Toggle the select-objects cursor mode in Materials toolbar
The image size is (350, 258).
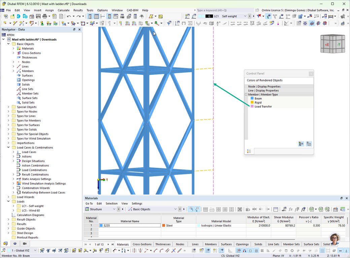pyautogui.click(x=191, y=209)
